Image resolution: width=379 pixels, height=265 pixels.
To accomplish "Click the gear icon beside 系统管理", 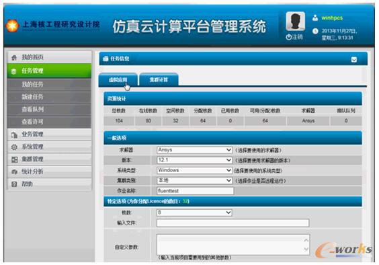I will 14,147.
